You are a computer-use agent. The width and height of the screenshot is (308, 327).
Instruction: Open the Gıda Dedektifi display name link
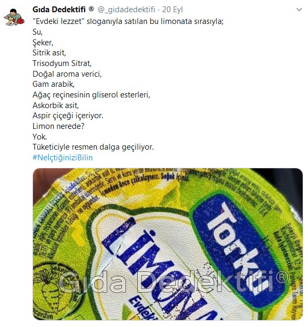[x=59, y=10]
